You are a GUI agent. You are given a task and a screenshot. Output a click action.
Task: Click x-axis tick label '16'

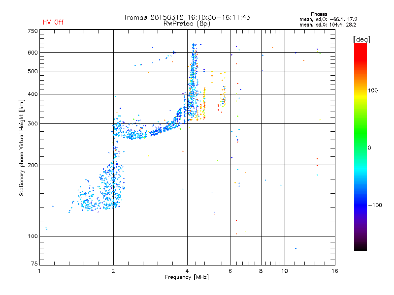point(335,271)
